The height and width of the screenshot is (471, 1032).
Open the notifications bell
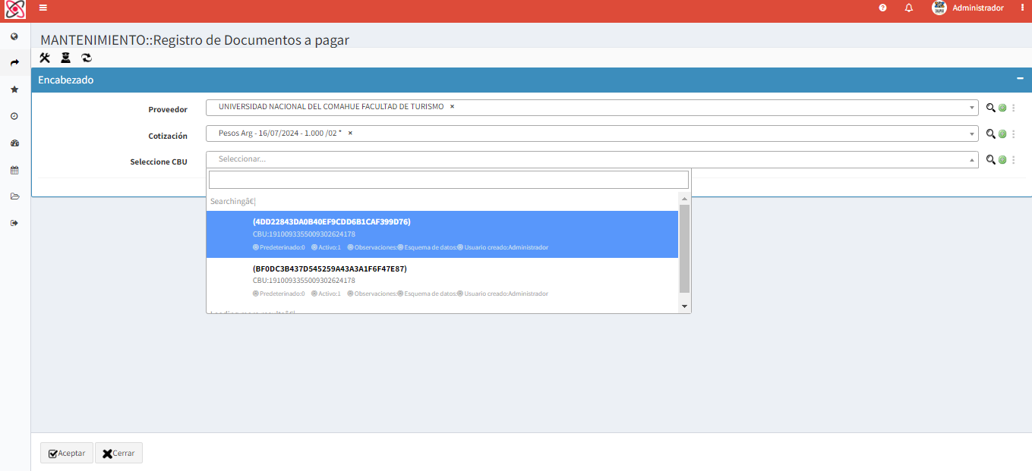[909, 8]
